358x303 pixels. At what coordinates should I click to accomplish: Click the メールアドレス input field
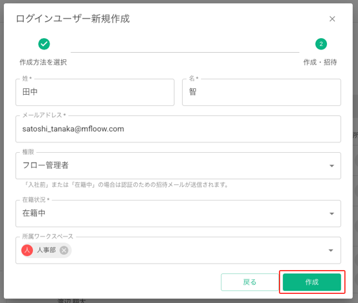tap(178, 129)
